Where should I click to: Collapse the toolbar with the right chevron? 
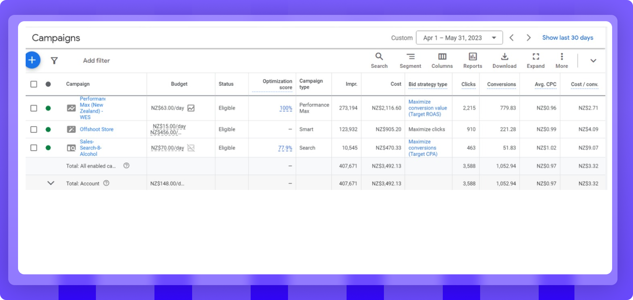(x=593, y=61)
